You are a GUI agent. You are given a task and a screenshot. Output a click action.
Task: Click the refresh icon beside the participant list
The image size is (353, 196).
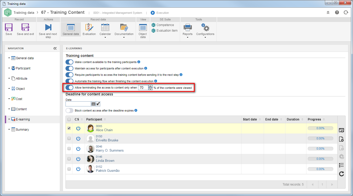(341, 174)
